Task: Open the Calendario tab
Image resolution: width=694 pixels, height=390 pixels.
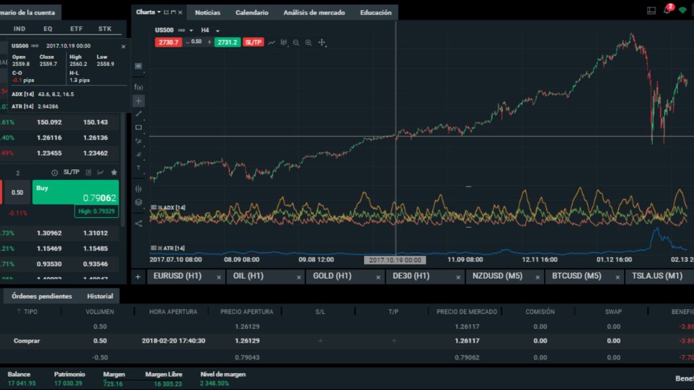Action: (252, 12)
